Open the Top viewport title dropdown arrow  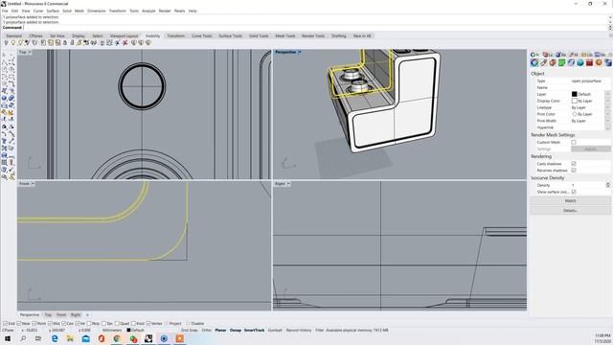[30, 52]
